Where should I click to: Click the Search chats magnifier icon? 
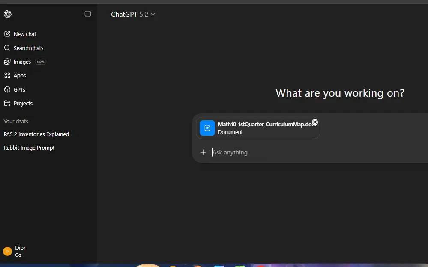pyautogui.click(x=7, y=48)
